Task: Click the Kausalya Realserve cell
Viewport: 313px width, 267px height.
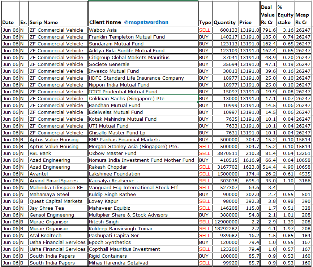Action: (143, 181)
